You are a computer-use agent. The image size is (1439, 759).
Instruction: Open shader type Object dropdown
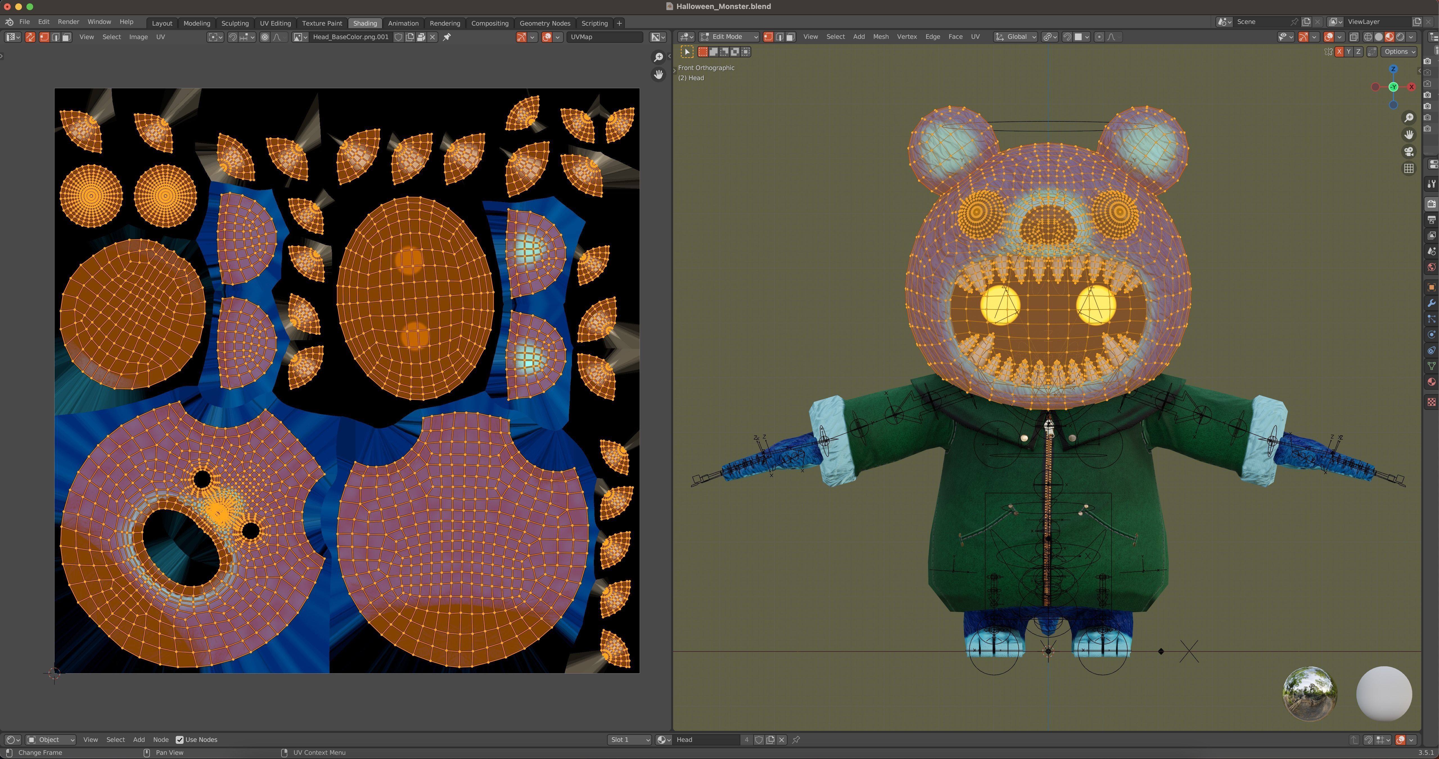(x=51, y=740)
